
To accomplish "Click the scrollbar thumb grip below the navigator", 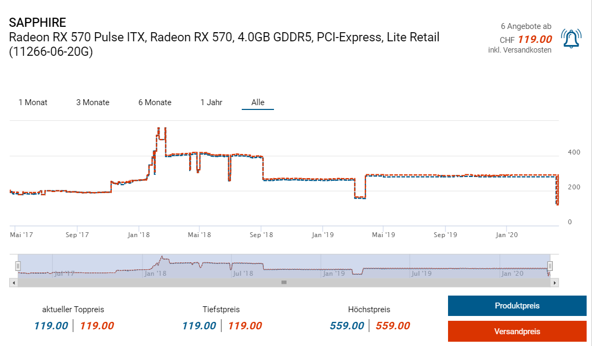I will click(284, 282).
